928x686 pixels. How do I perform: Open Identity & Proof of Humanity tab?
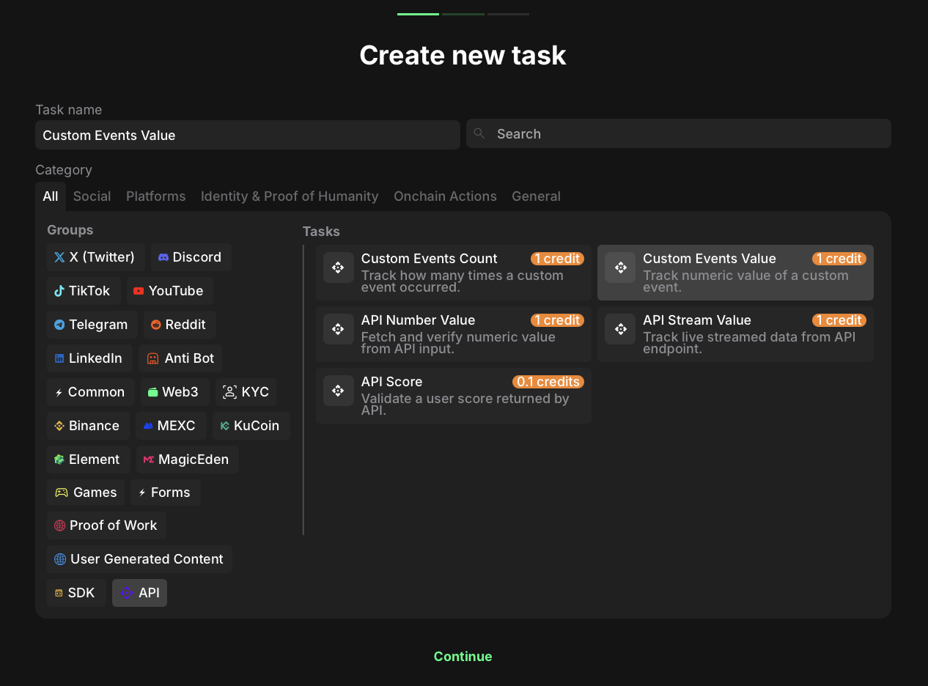click(x=290, y=196)
